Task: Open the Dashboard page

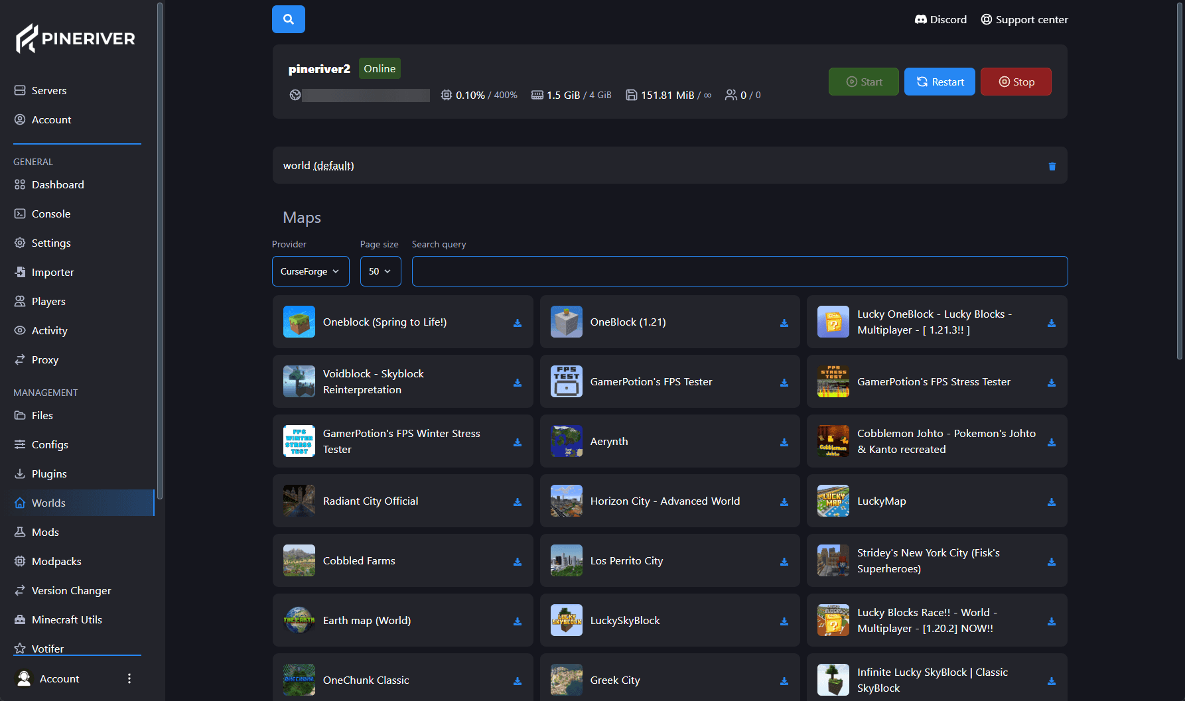Action: [49, 184]
